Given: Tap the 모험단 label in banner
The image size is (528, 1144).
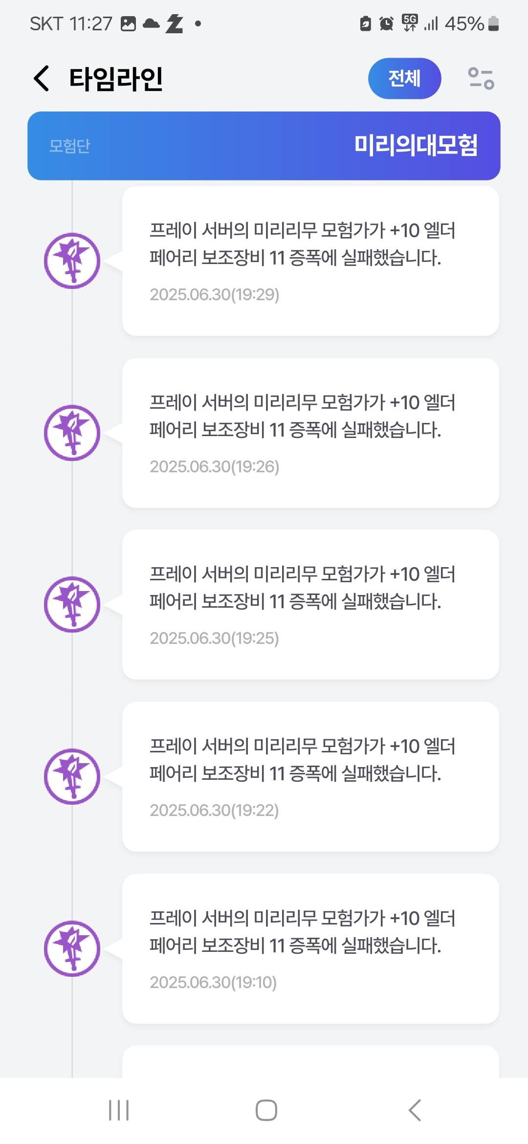Looking at the screenshot, I should coord(70,146).
